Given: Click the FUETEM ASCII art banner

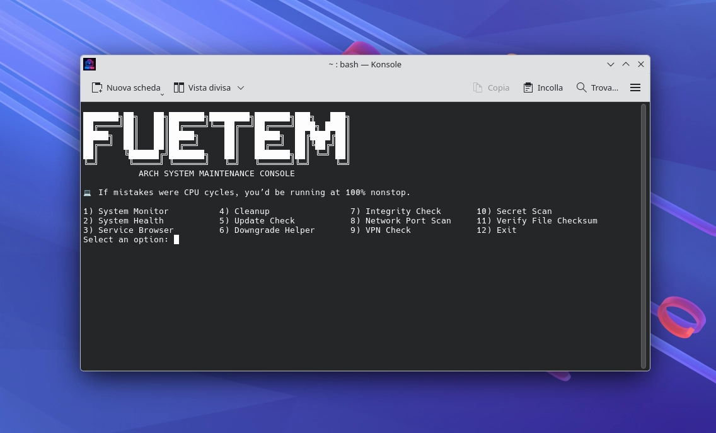Looking at the screenshot, I should coord(216,138).
